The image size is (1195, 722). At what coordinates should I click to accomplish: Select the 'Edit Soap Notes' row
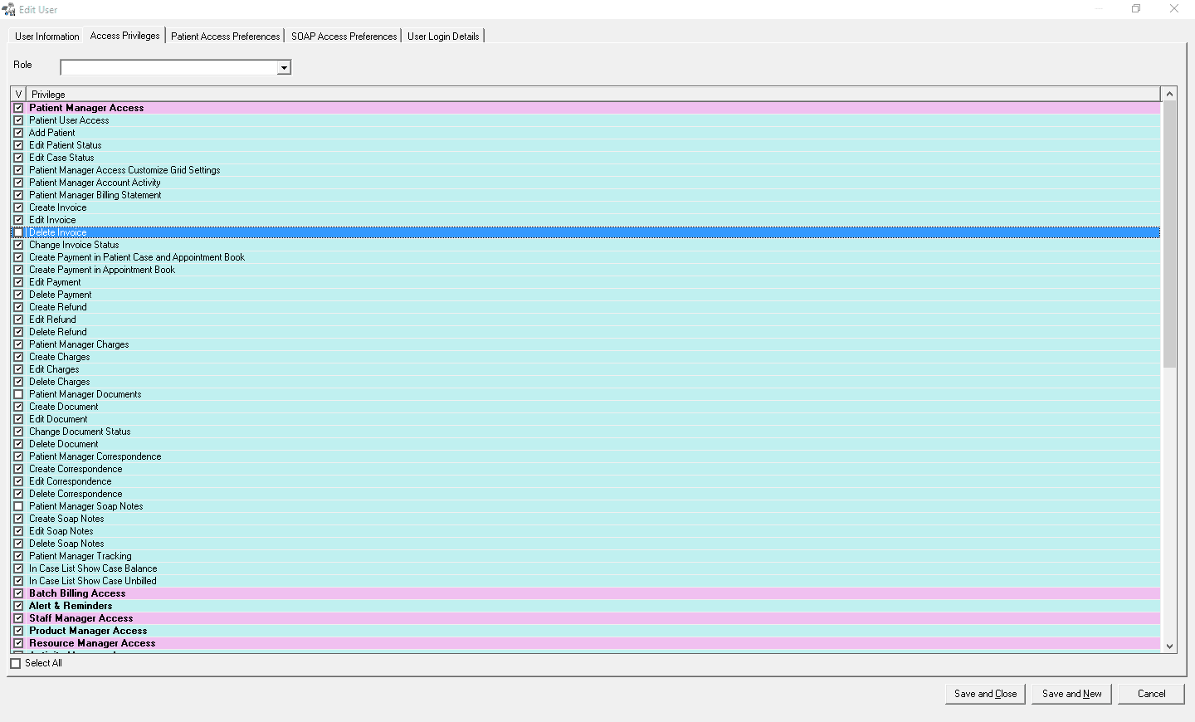pyautogui.click(x=585, y=531)
